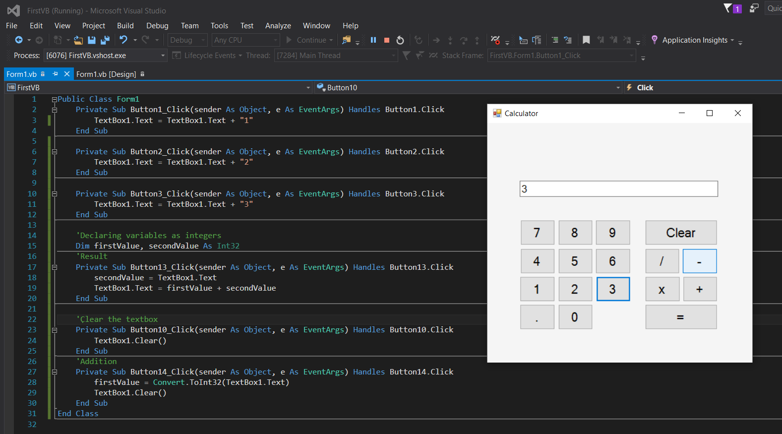The height and width of the screenshot is (434, 782).
Task: Close the Form1.vb tab
Action: click(67, 74)
